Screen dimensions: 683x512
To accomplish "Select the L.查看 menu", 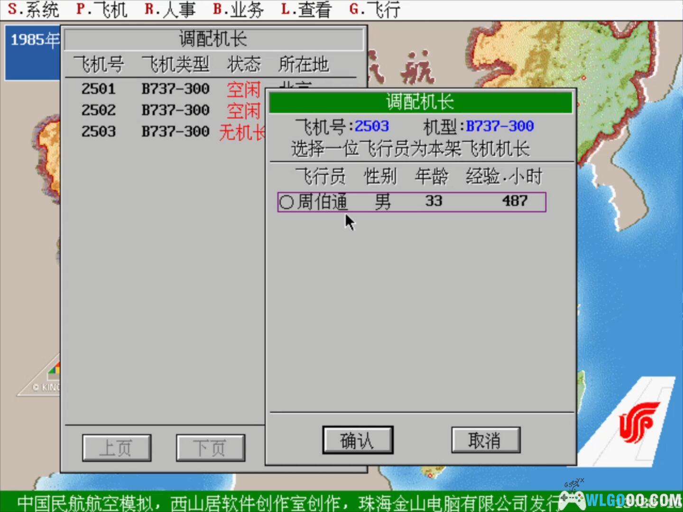I will [x=306, y=9].
